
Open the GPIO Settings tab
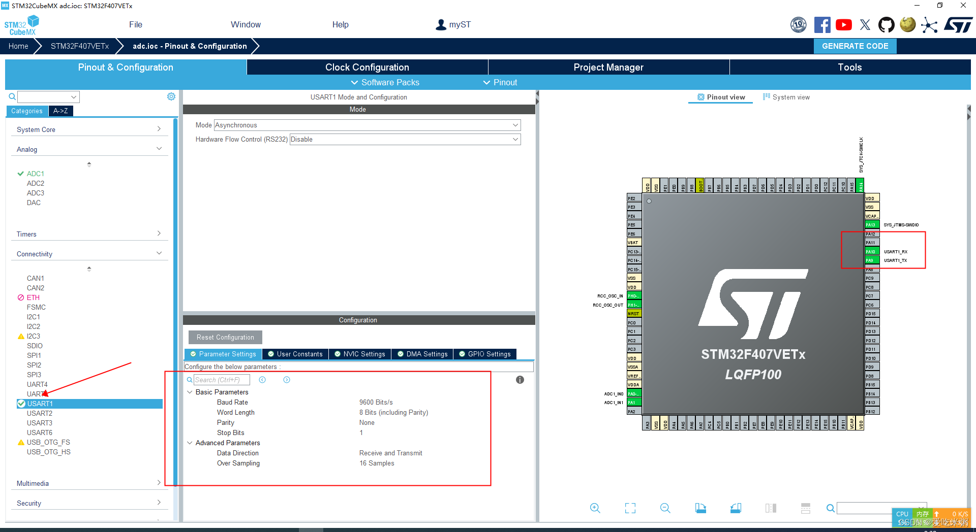point(485,354)
